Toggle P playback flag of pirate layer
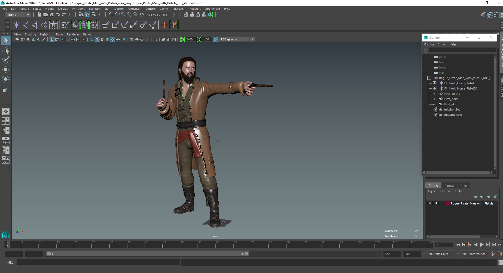The image size is (503, 273). click(436, 203)
